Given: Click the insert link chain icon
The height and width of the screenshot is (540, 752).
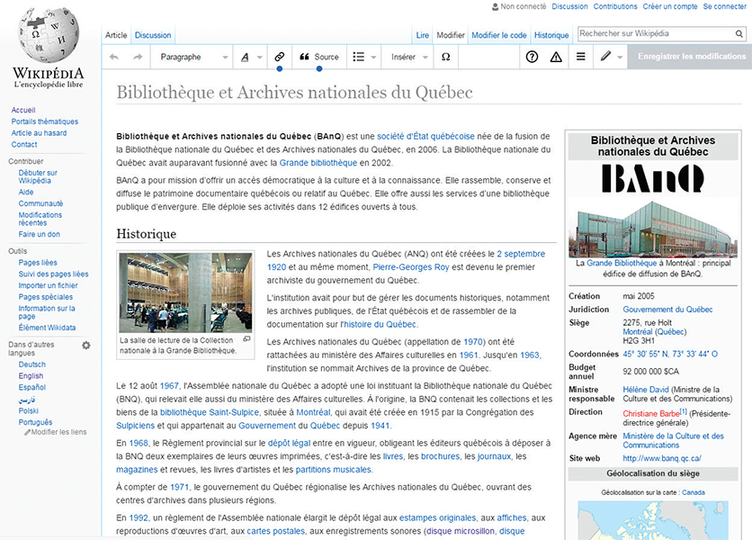Looking at the screenshot, I should pos(279,57).
